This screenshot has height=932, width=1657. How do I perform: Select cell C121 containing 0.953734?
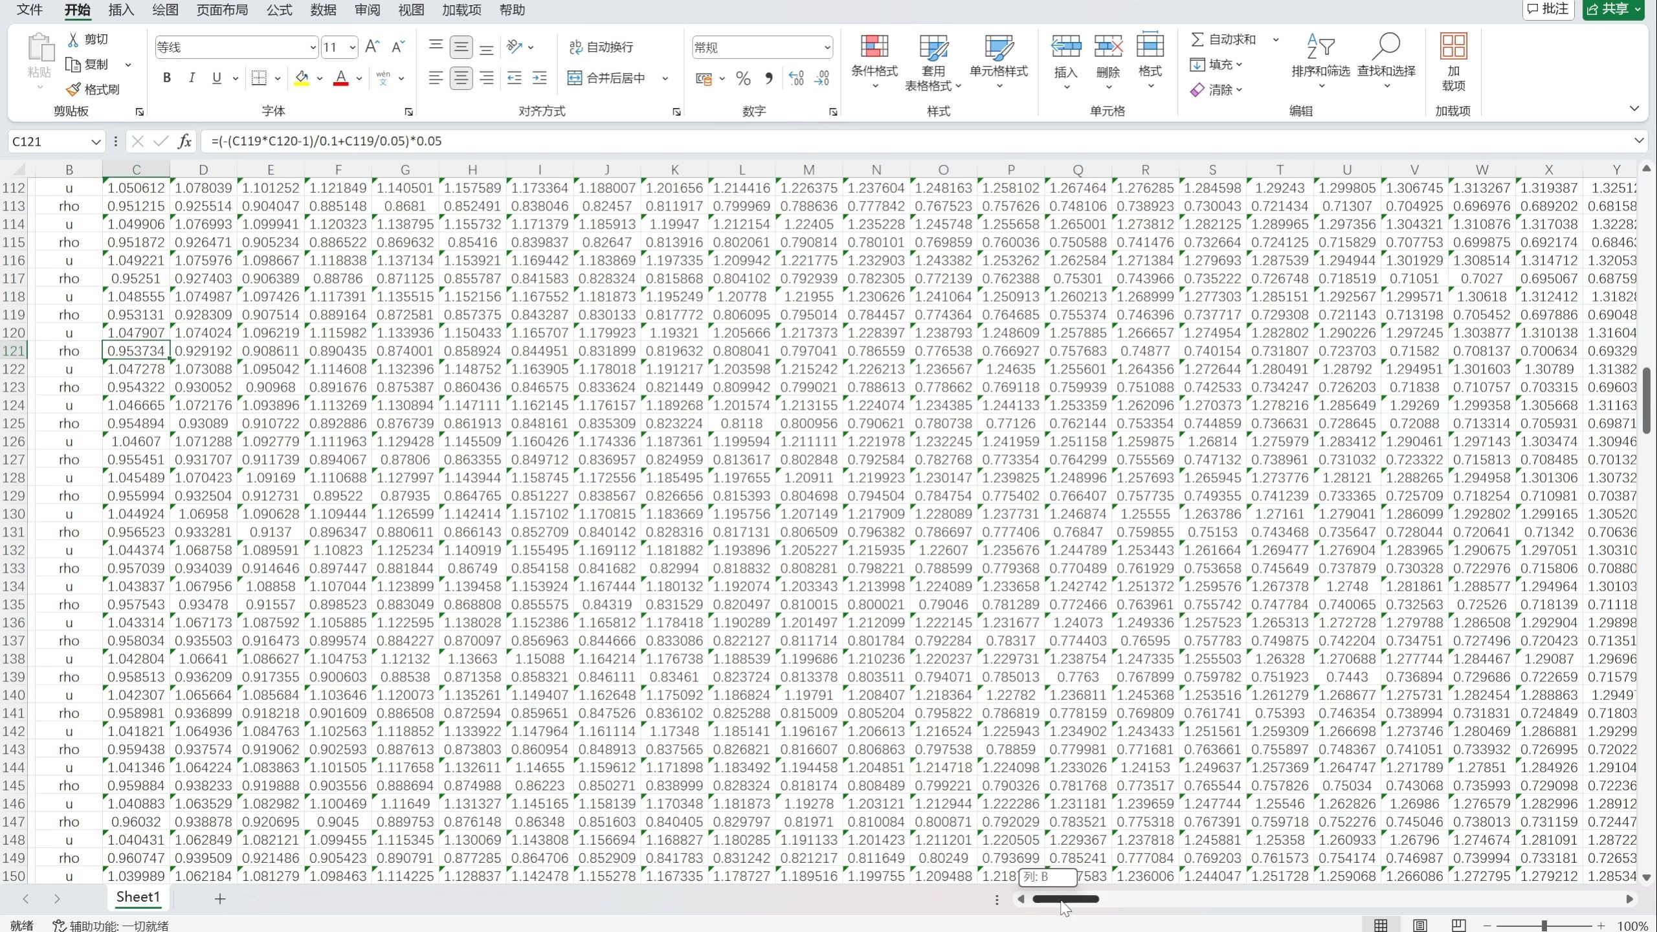136,351
